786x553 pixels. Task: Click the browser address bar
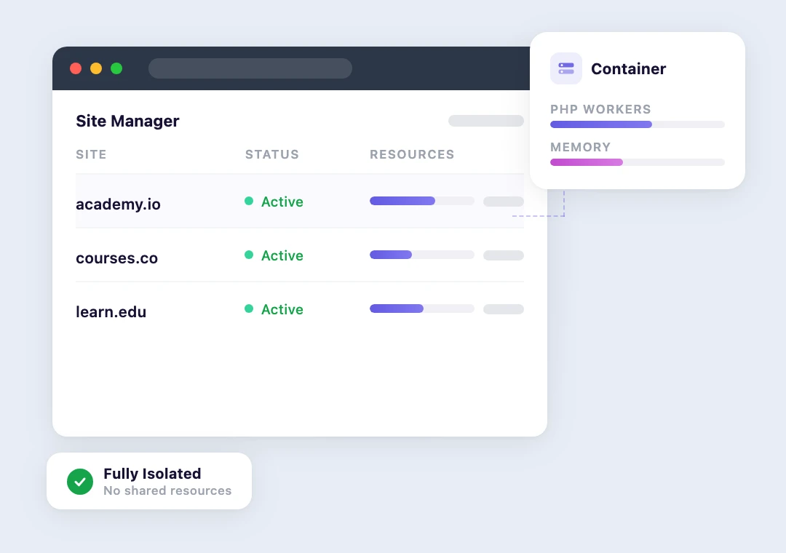tap(250, 68)
